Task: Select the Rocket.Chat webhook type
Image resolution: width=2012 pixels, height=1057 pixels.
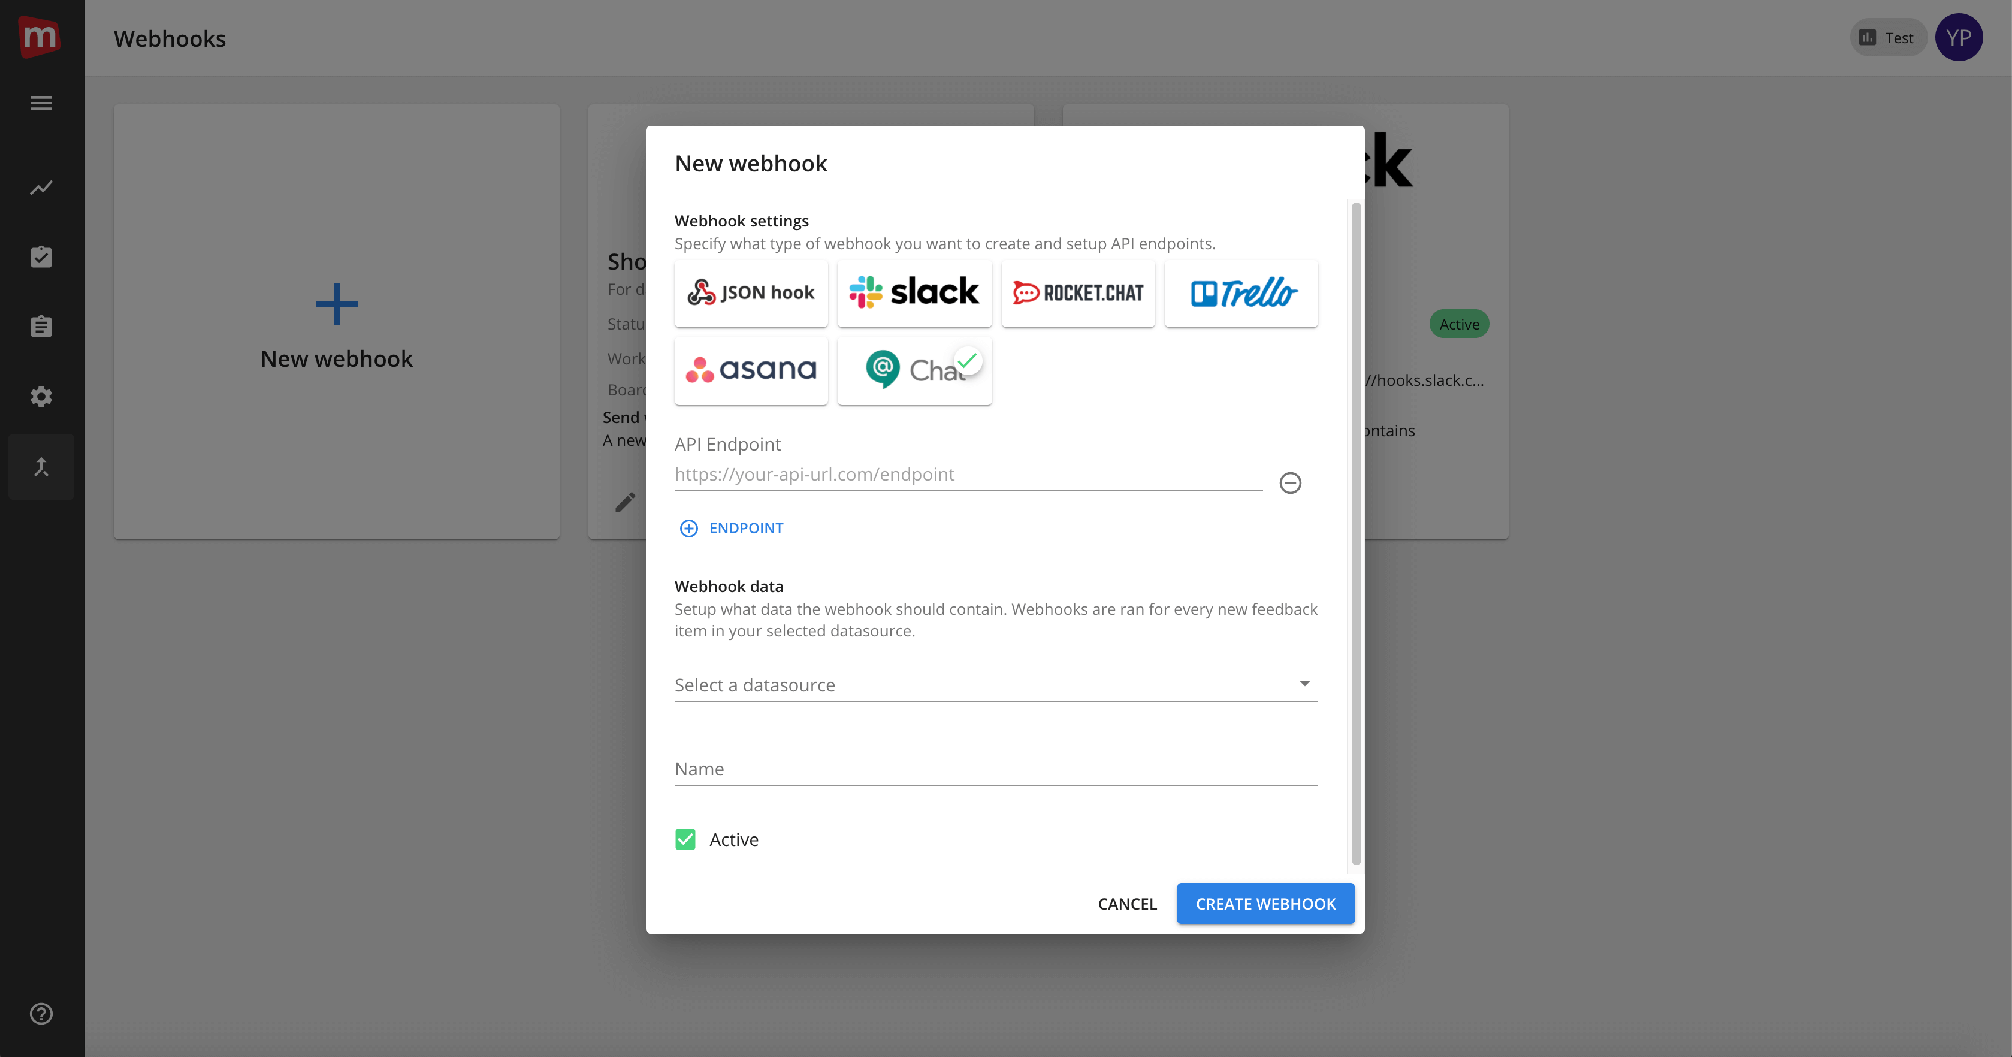Action: point(1078,293)
